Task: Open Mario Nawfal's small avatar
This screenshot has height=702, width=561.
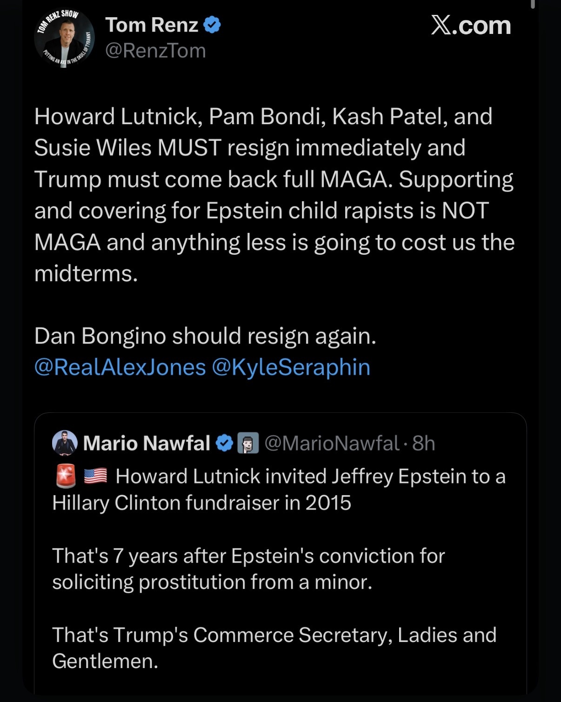Action: click(x=65, y=443)
